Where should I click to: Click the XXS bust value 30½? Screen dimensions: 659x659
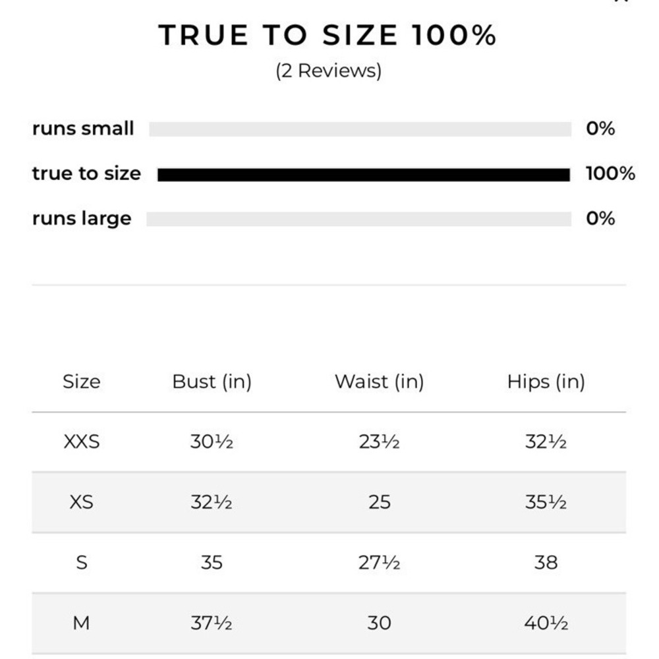pyautogui.click(x=212, y=442)
